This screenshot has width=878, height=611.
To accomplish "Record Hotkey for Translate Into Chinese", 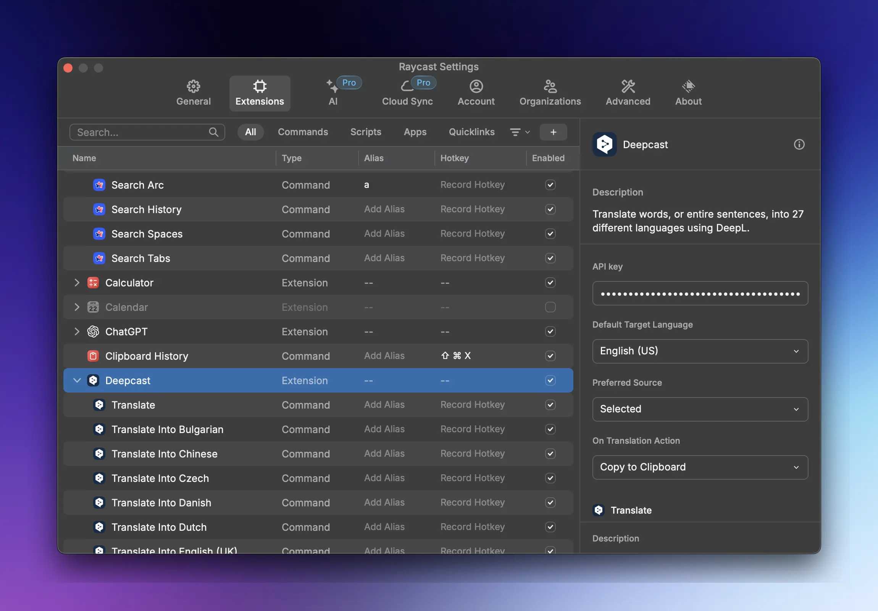I will point(472,453).
